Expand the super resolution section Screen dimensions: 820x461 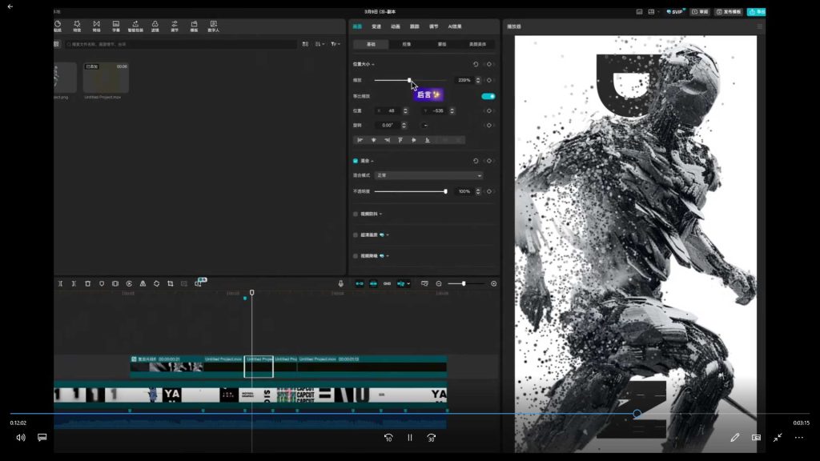point(388,235)
